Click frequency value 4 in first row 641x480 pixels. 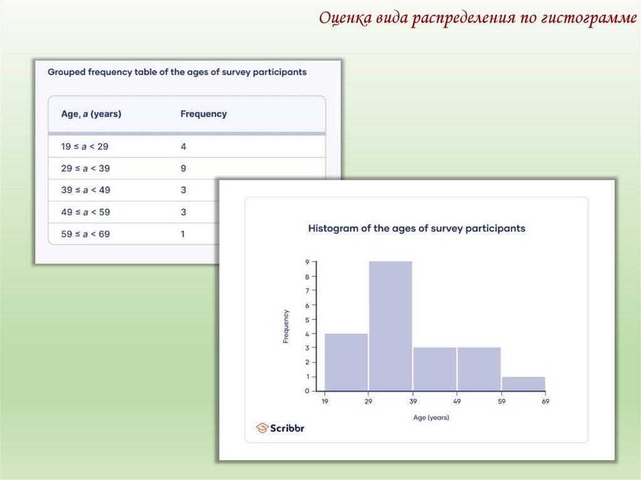tap(183, 146)
